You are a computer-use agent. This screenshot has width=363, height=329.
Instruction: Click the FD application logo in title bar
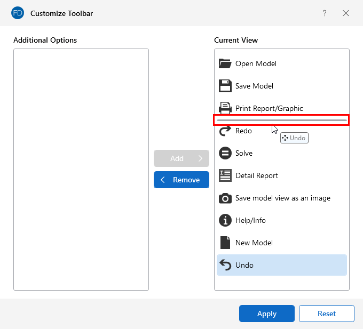tap(18, 13)
